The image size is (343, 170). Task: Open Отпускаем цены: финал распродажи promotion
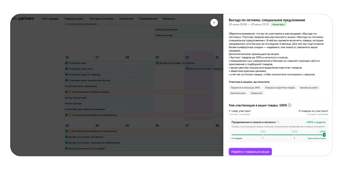click(x=85, y=109)
